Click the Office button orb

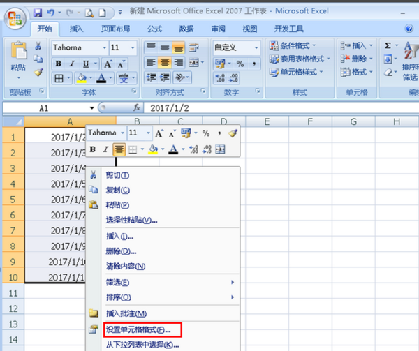15,18
